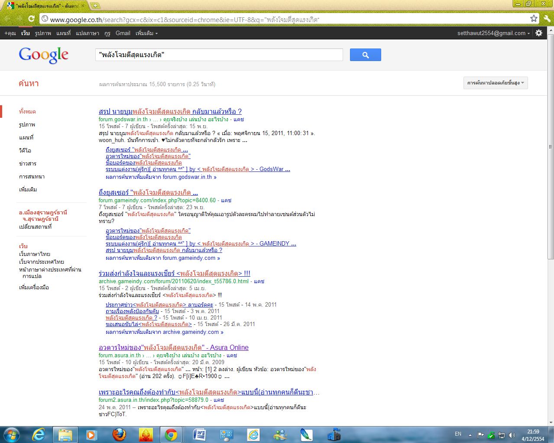Open Google options gear icon
Screen dimensions: 554x443
point(539,33)
